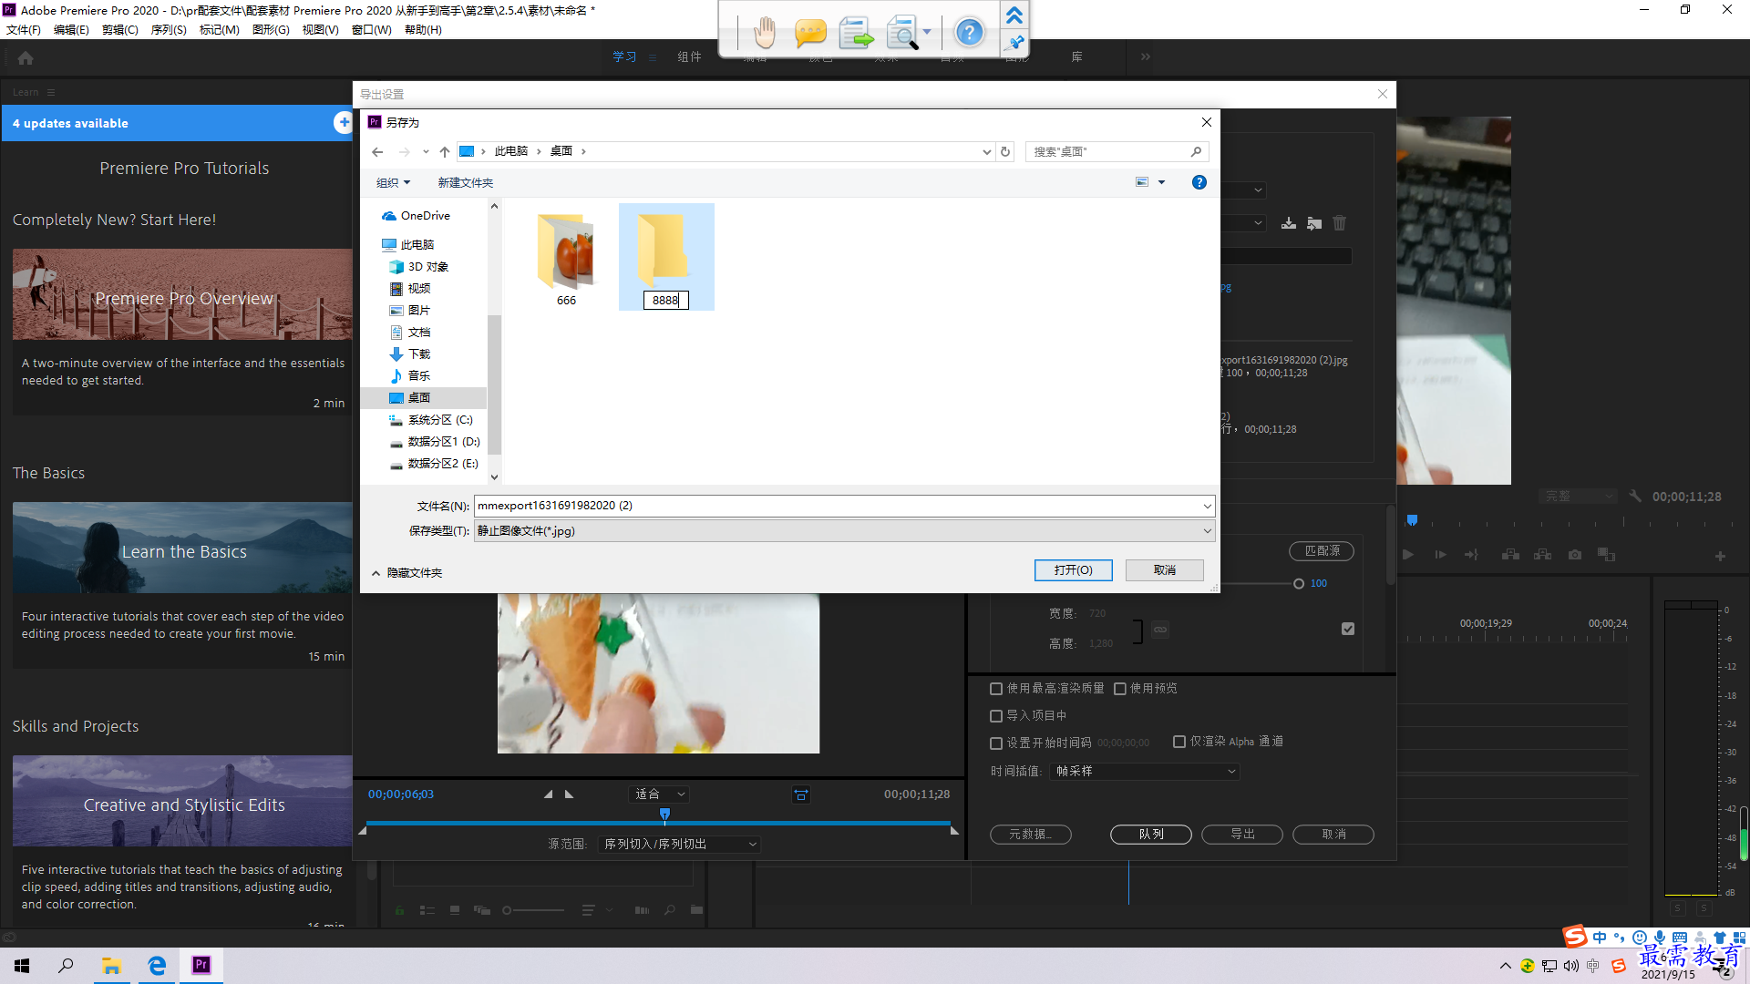This screenshot has width=1750, height=984.
Task: Click the play button in program monitor
Action: tap(1408, 554)
